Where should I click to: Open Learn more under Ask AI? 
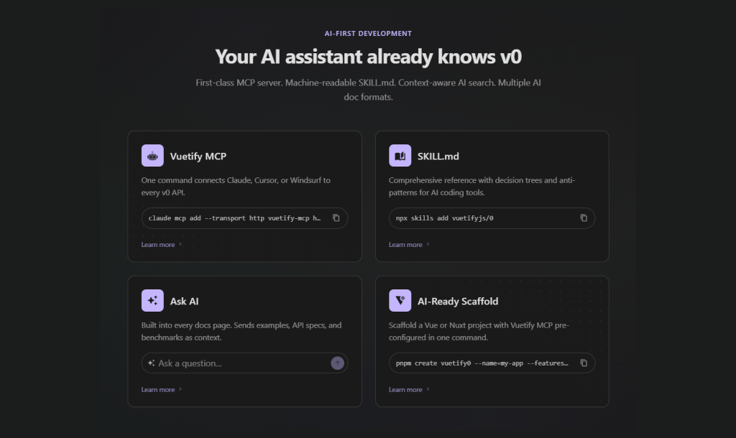point(161,389)
